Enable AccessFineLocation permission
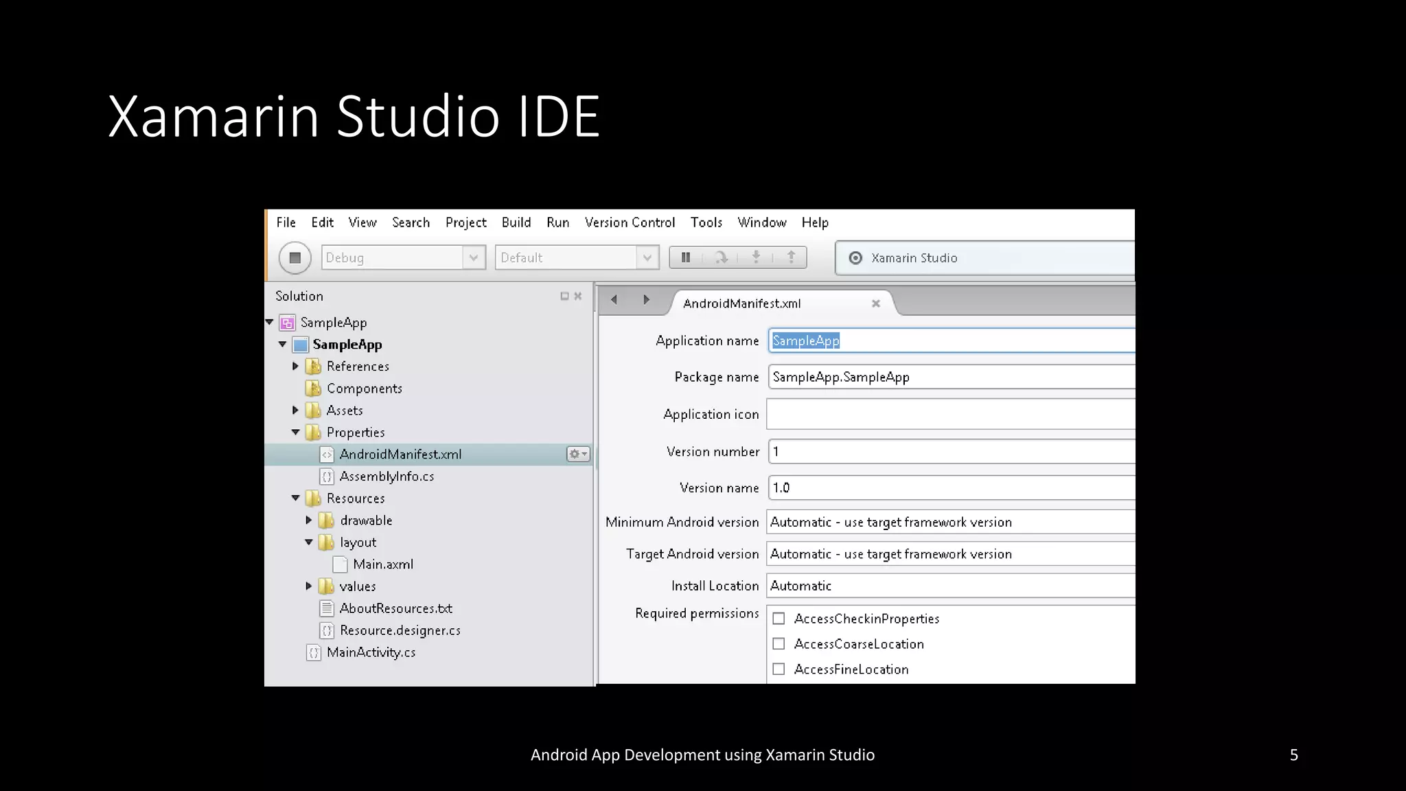 coord(779,669)
